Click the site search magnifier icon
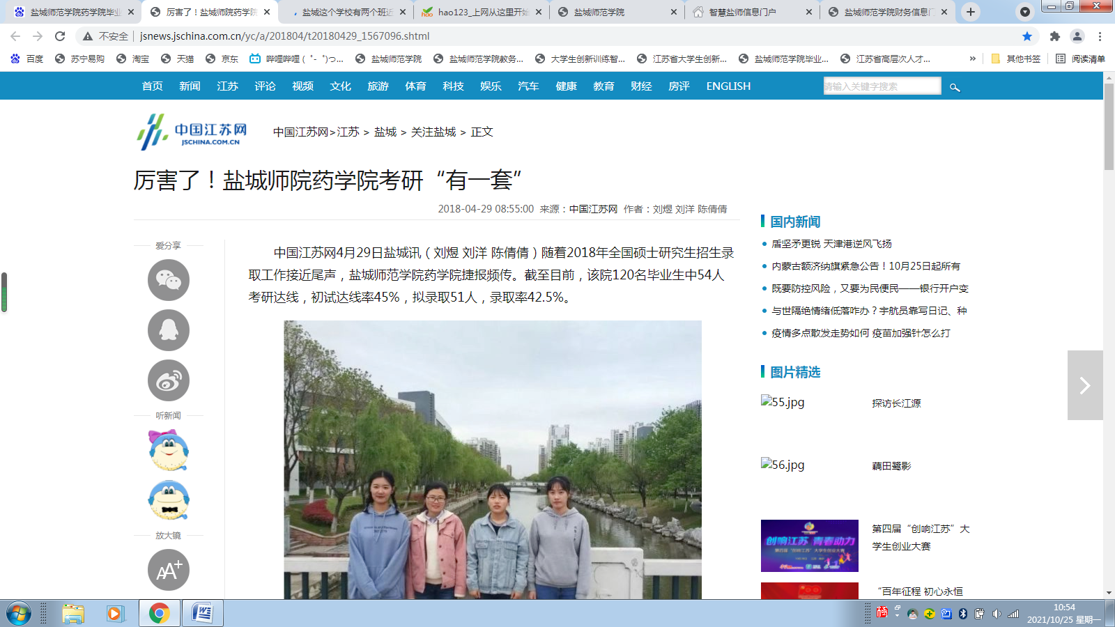The width and height of the screenshot is (1115, 627). [x=955, y=87]
